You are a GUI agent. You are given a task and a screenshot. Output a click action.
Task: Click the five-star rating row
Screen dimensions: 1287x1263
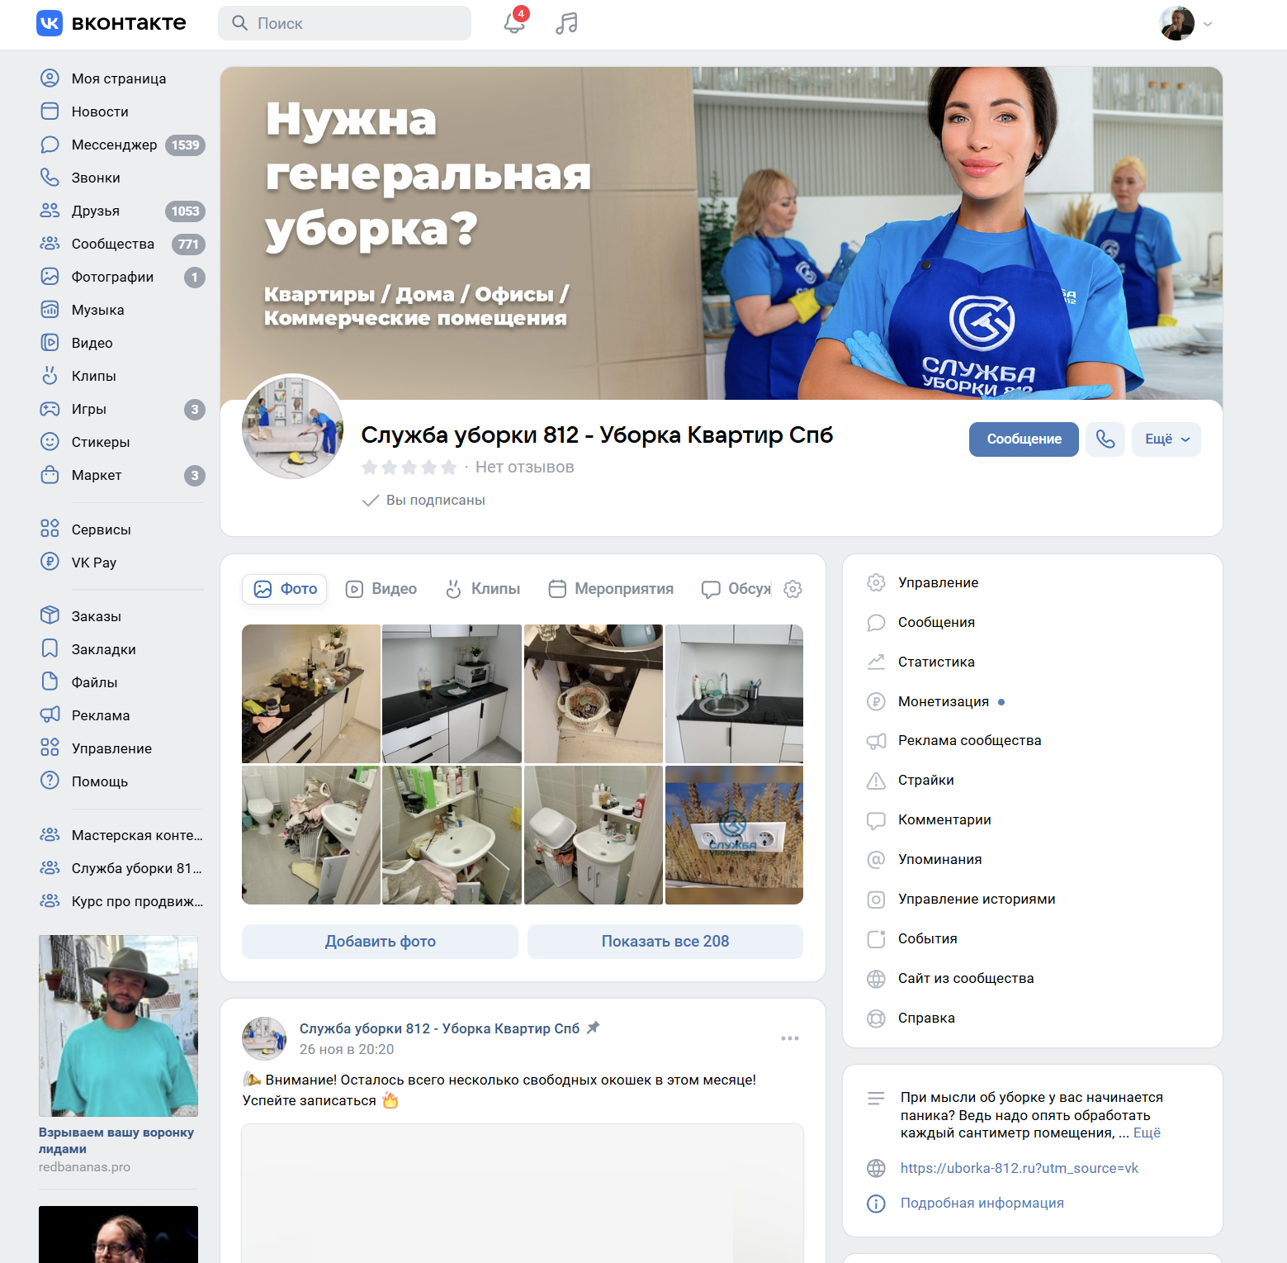click(409, 468)
